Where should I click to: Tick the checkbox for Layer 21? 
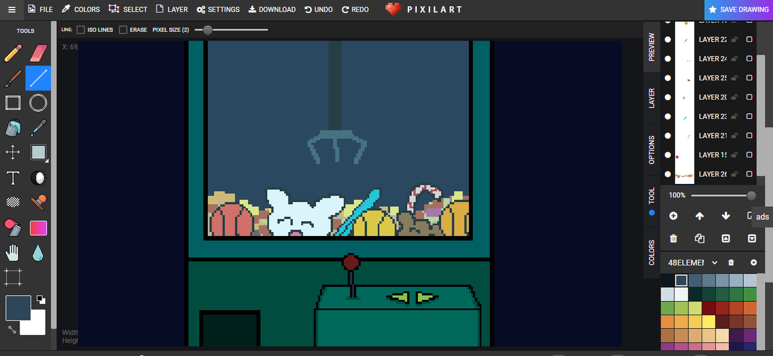click(x=749, y=136)
